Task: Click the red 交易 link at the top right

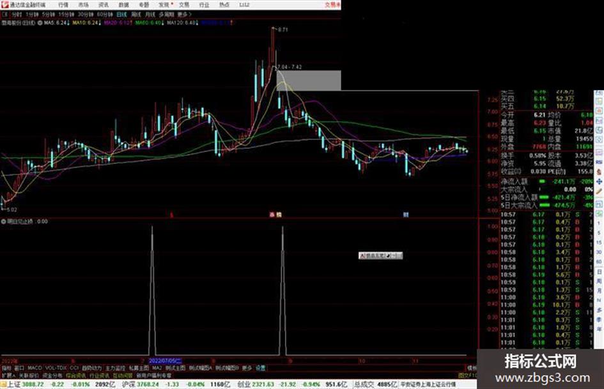Action: point(332,4)
